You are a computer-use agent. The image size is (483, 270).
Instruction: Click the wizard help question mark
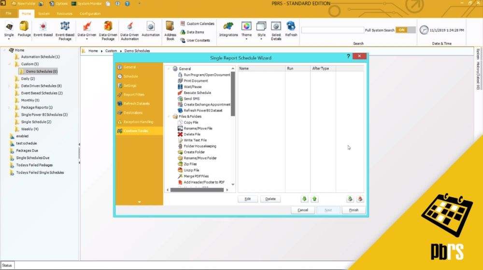coord(348,56)
